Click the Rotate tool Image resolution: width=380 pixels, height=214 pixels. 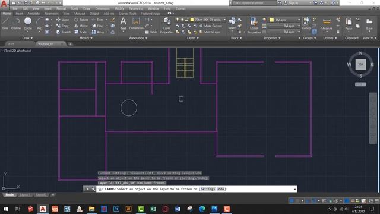(81, 20)
